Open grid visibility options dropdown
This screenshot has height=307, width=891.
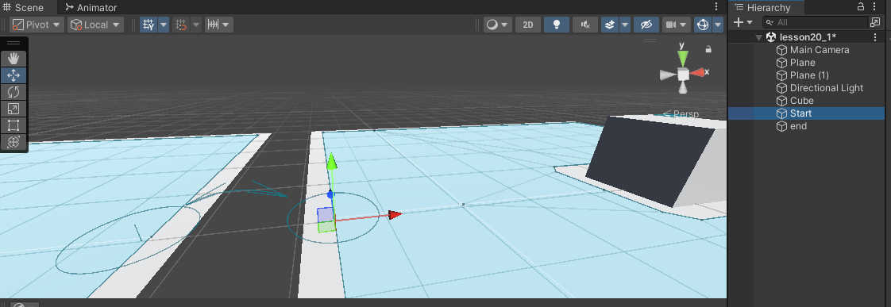pyautogui.click(x=164, y=25)
